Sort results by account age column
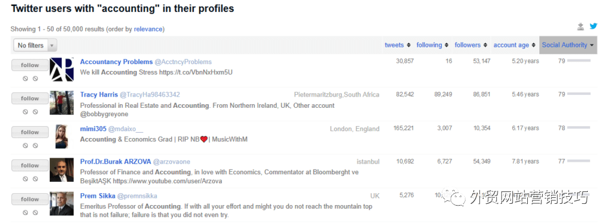The height and width of the screenshot is (224, 608). (x=515, y=45)
